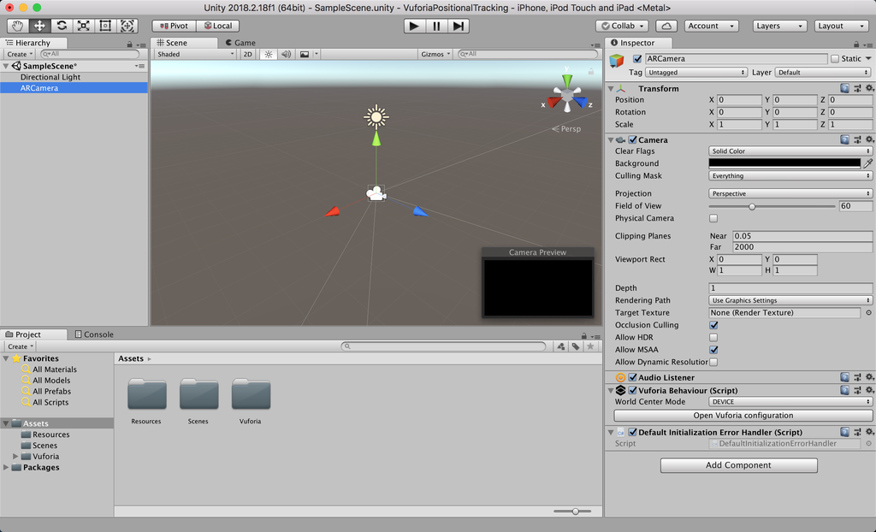Open Vuforia Behaviour settings gear
876x532 pixels.
869,390
